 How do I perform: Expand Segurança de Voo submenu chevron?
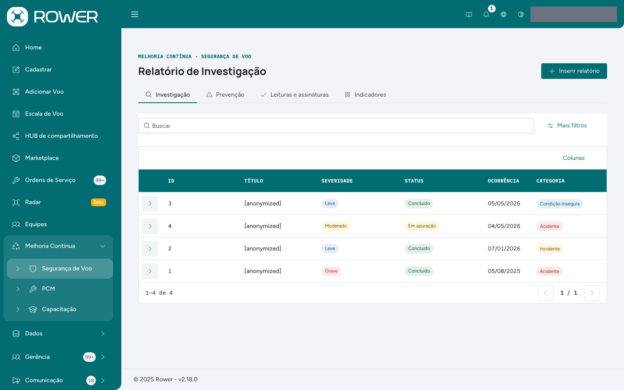18,269
